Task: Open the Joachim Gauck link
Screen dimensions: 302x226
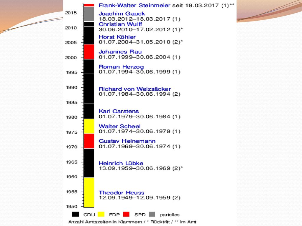Action: (x=122, y=14)
